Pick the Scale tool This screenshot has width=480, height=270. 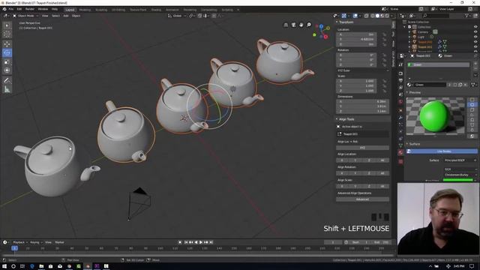click(7, 61)
